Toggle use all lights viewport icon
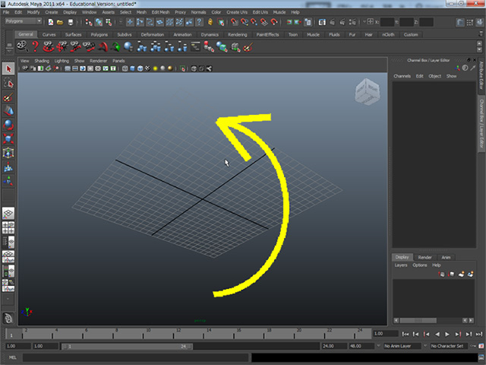Image resolution: width=486 pixels, height=365 pixels. click(155, 68)
